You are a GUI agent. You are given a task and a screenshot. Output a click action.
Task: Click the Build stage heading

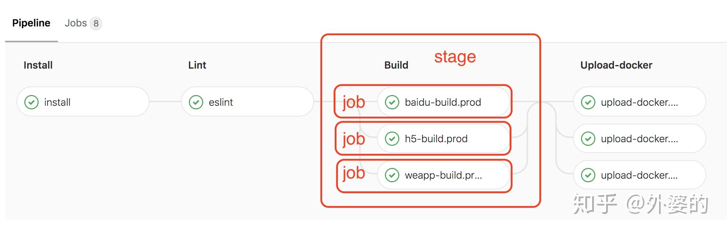(x=396, y=65)
